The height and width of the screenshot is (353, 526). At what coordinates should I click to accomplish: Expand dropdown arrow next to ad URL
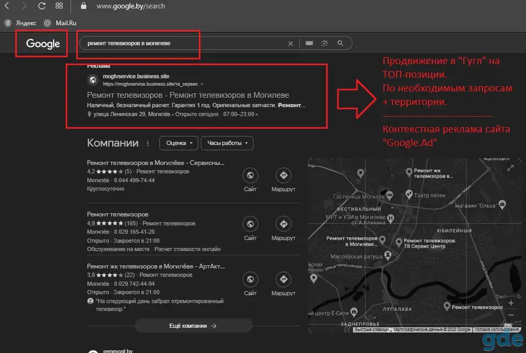click(202, 85)
